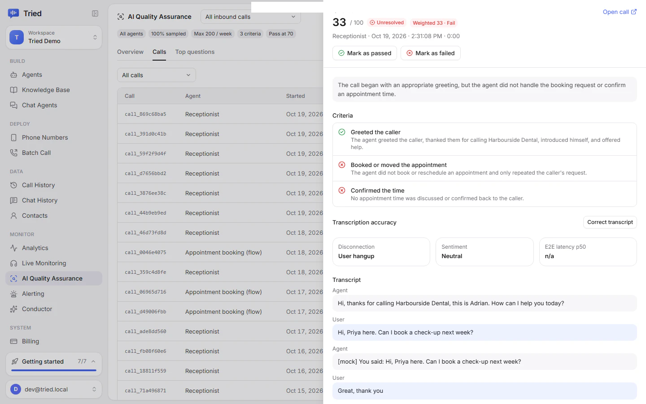Image resolution: width=646 pixels, height=404 pixels.
Task: Click the Chat Agents icon
Action: click(x=14, y=105)
